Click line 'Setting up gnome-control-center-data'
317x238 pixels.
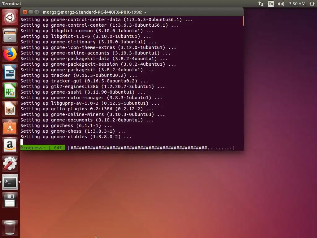point(106,20)
